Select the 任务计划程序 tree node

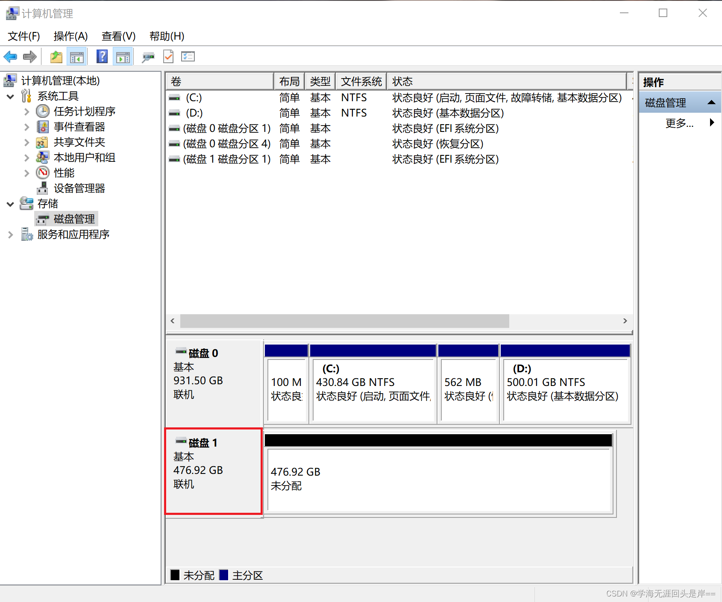pyautogui.click(x=85, y=111)
